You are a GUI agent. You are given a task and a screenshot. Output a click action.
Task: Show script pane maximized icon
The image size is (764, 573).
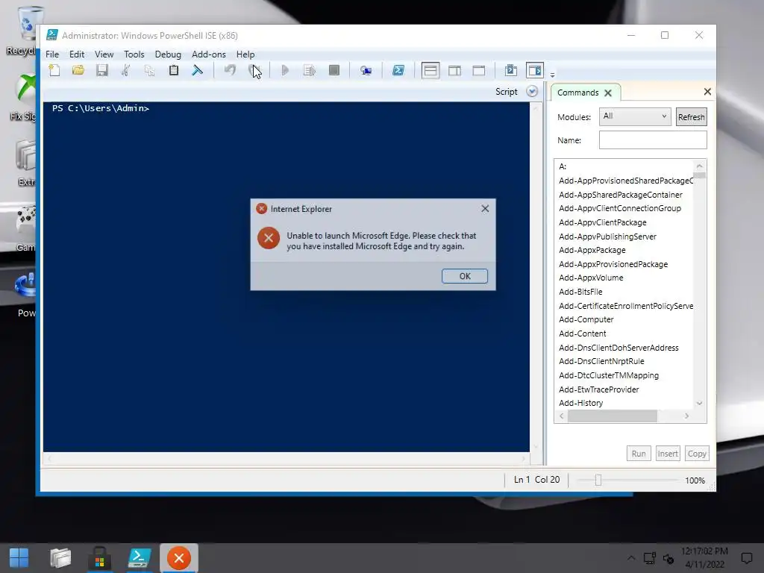[479, 71]
